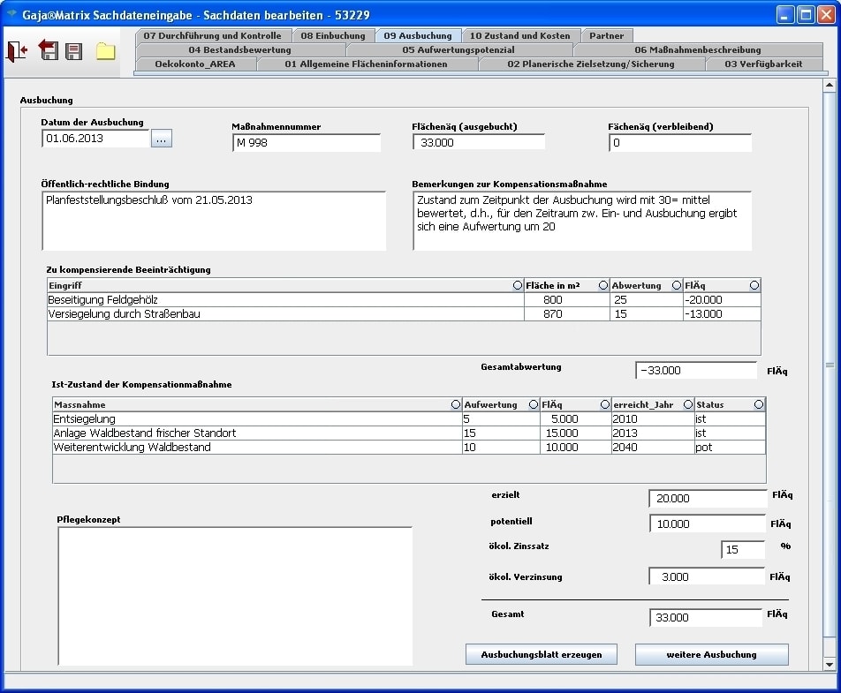Screen dimensions: 841x693
Task: Click the circle icon in Massnahme column header
Action: pyautogui.click(x=456, y=404)
